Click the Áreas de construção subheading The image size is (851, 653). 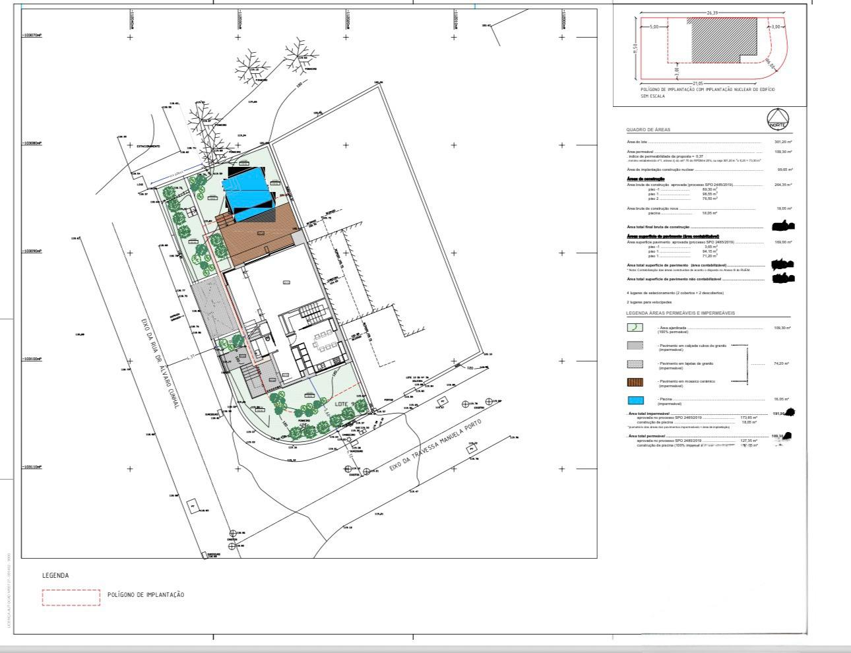pos(645,179)
